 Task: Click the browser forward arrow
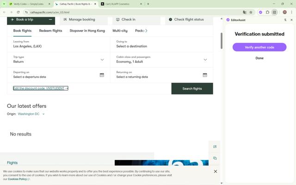point(11,12)
